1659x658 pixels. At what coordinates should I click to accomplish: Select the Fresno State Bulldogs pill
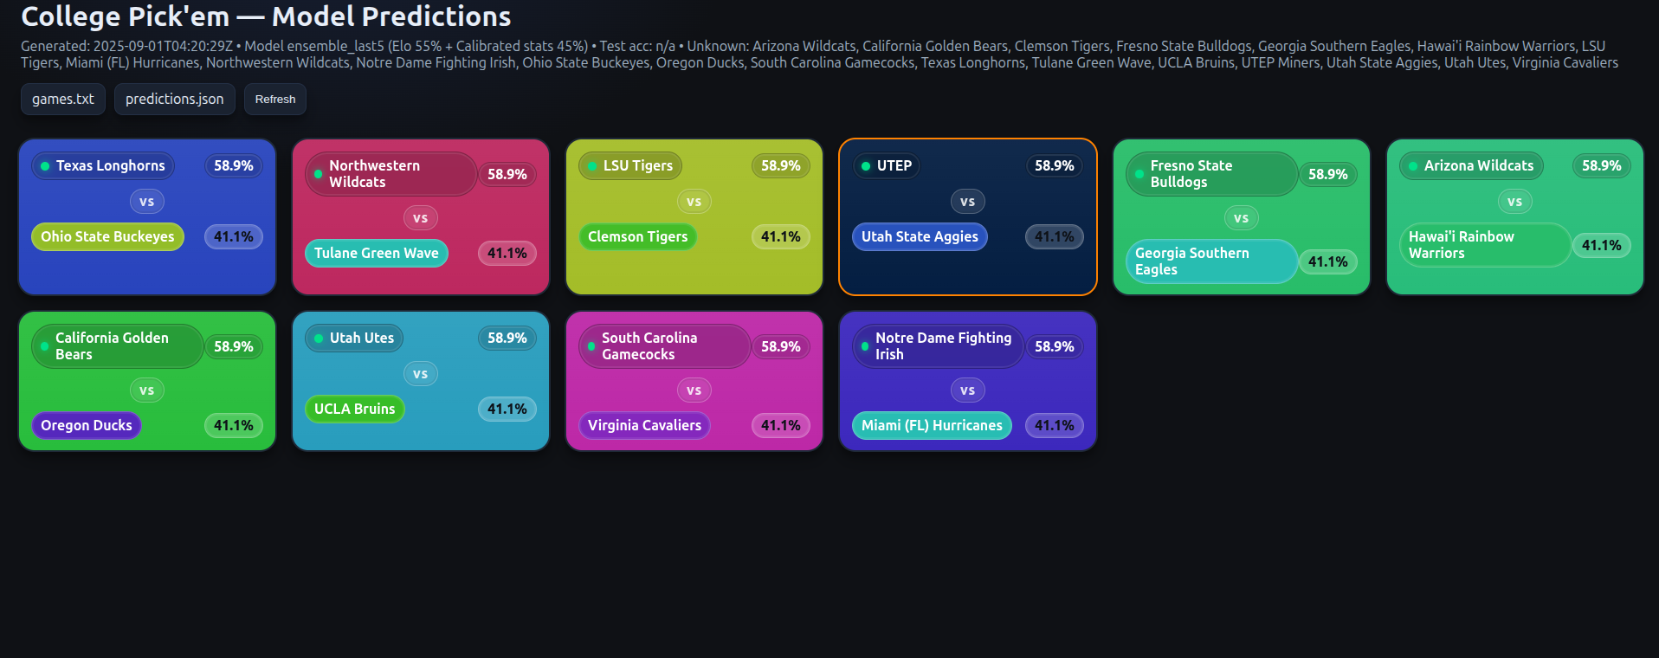tap(1211, 174)
